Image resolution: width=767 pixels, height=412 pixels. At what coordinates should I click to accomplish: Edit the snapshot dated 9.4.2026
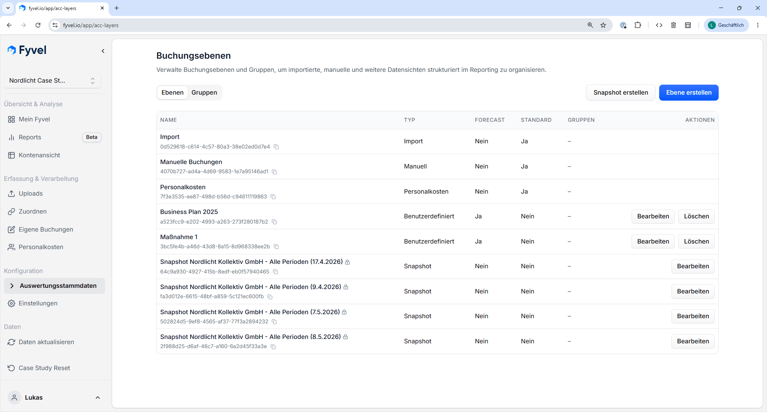pos(693,291)
